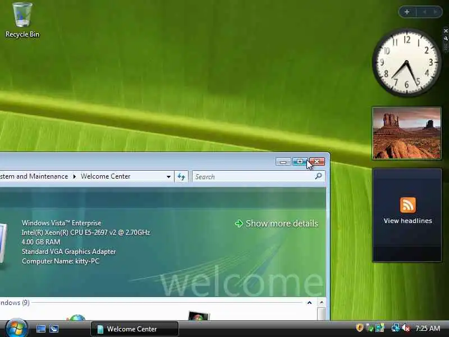
Task: Refresh the Welcome Center address bar
Action: [x=181, y=176]
